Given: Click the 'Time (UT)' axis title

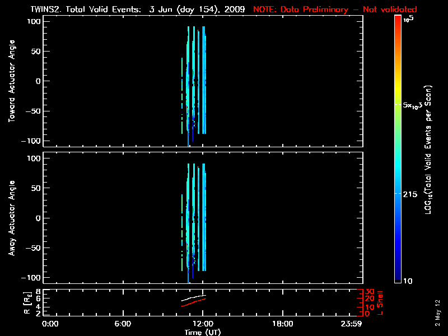Looking at the screenshot, I should [204, 332].
